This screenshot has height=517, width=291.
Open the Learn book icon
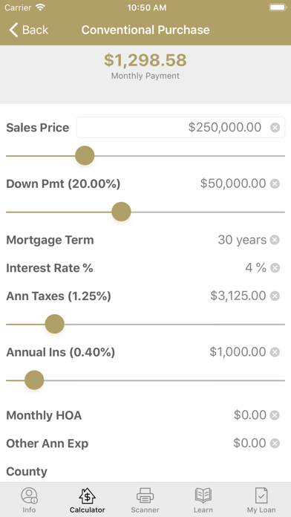tap(203, 495)
